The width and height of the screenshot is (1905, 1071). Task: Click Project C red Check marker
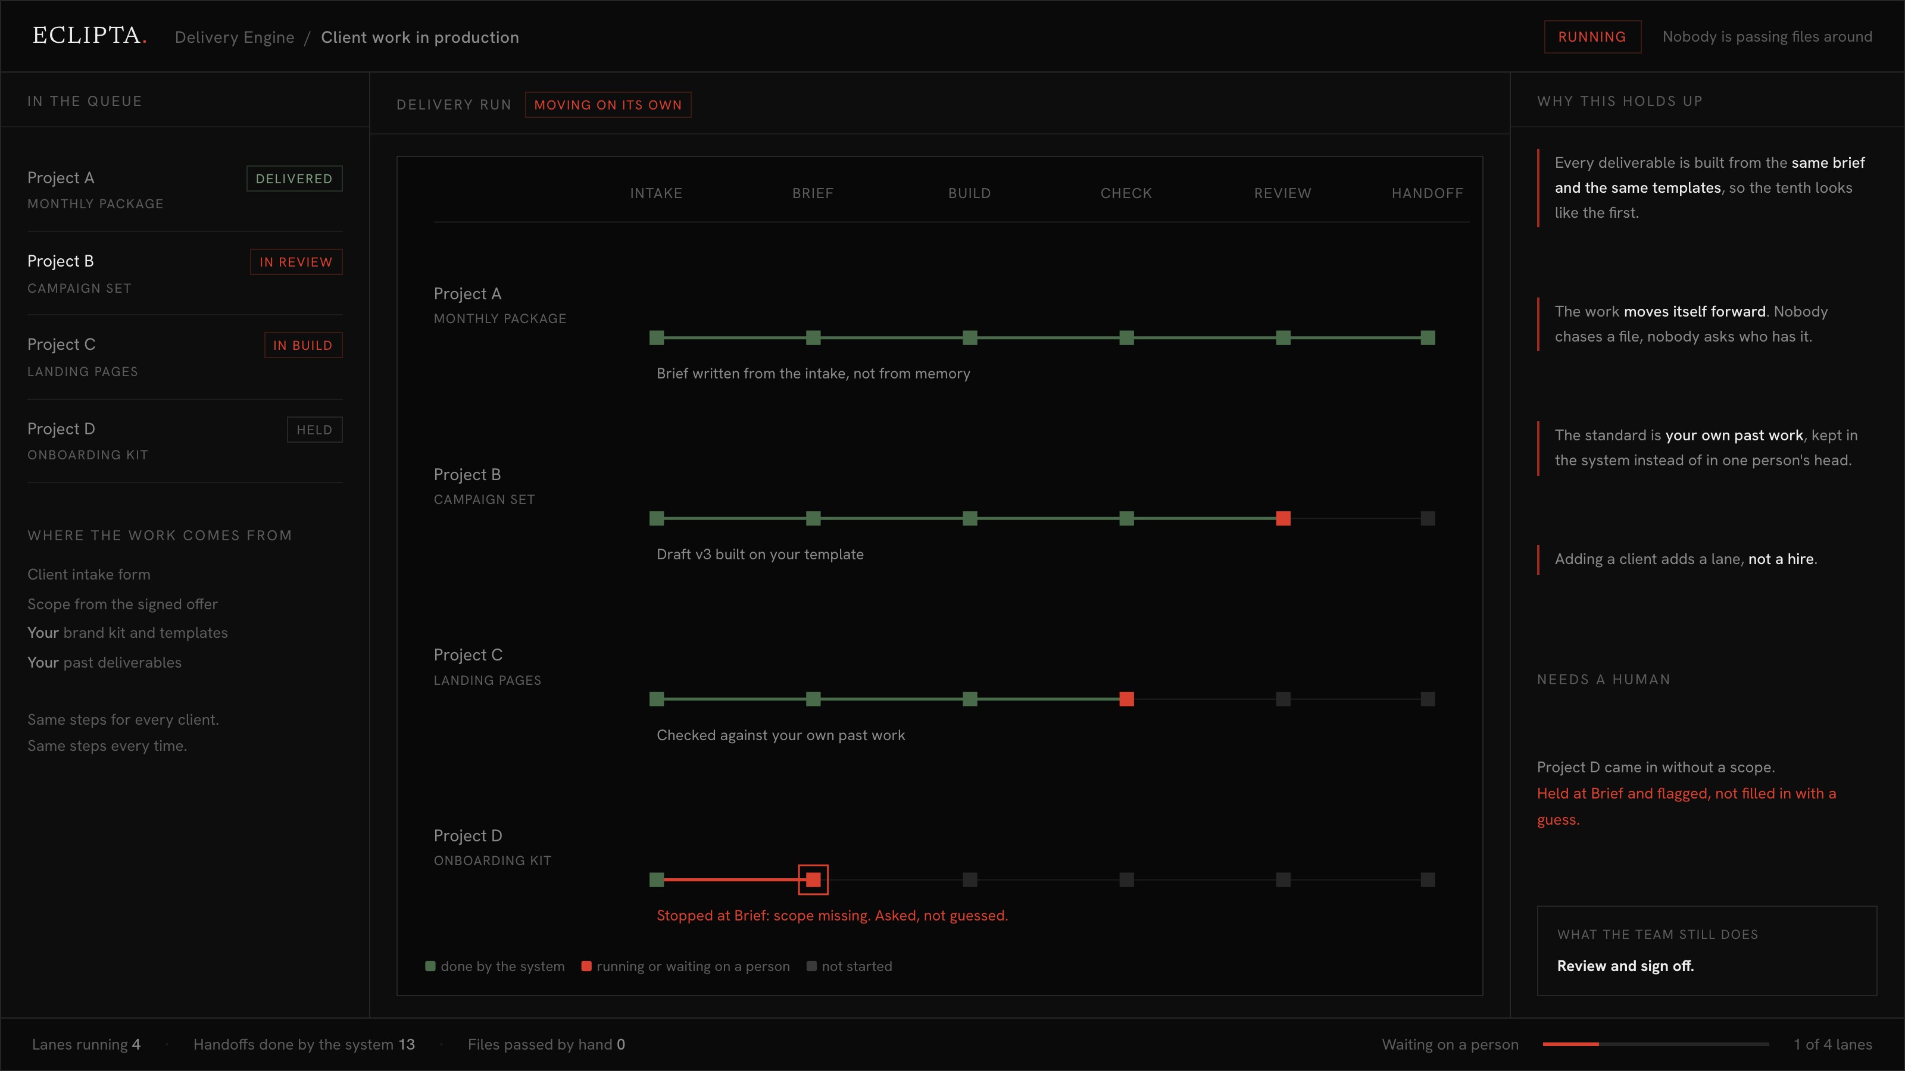coord(1126,699)
